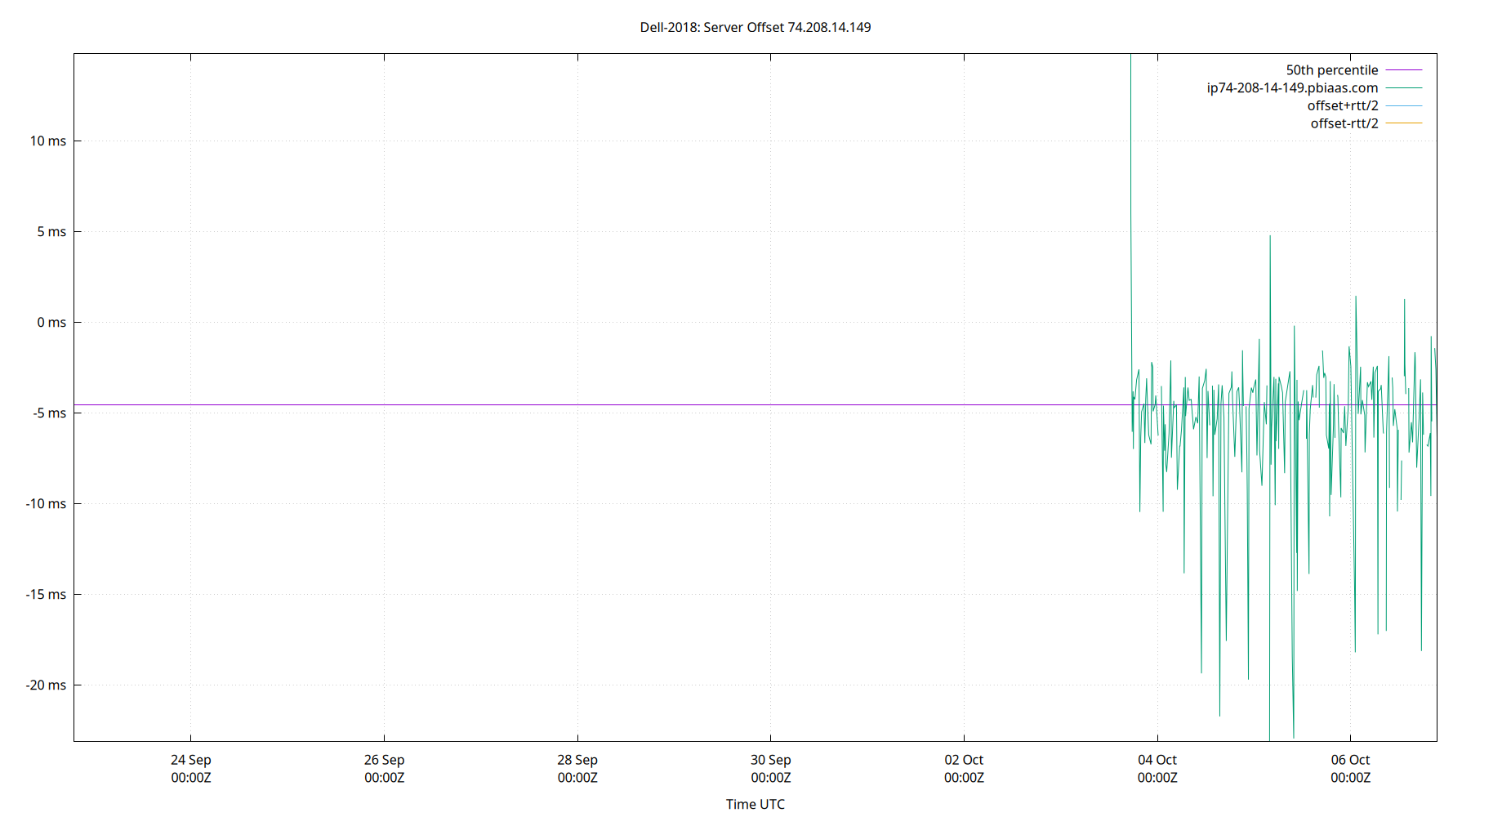The image size is (1511, 817).
Task: Click the line sample beside '50th percentile'
Action: (1403, 70)
